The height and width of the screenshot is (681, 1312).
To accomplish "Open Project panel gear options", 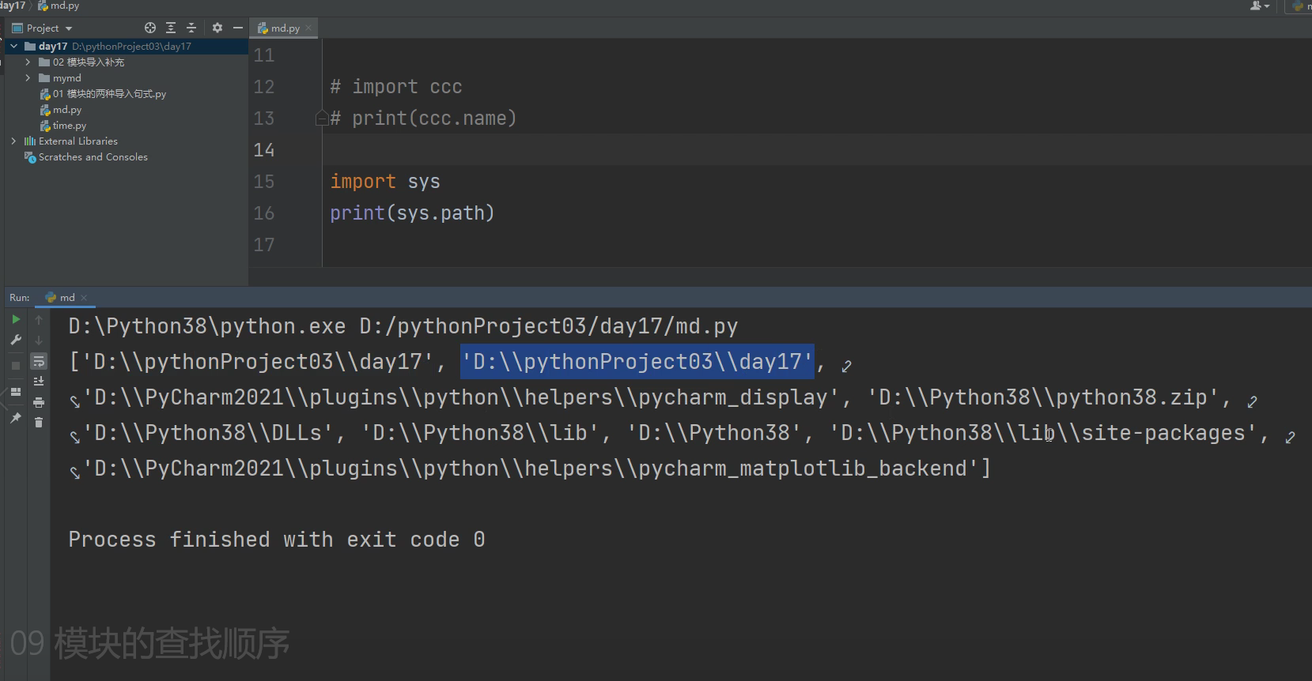I will (217, 28).
